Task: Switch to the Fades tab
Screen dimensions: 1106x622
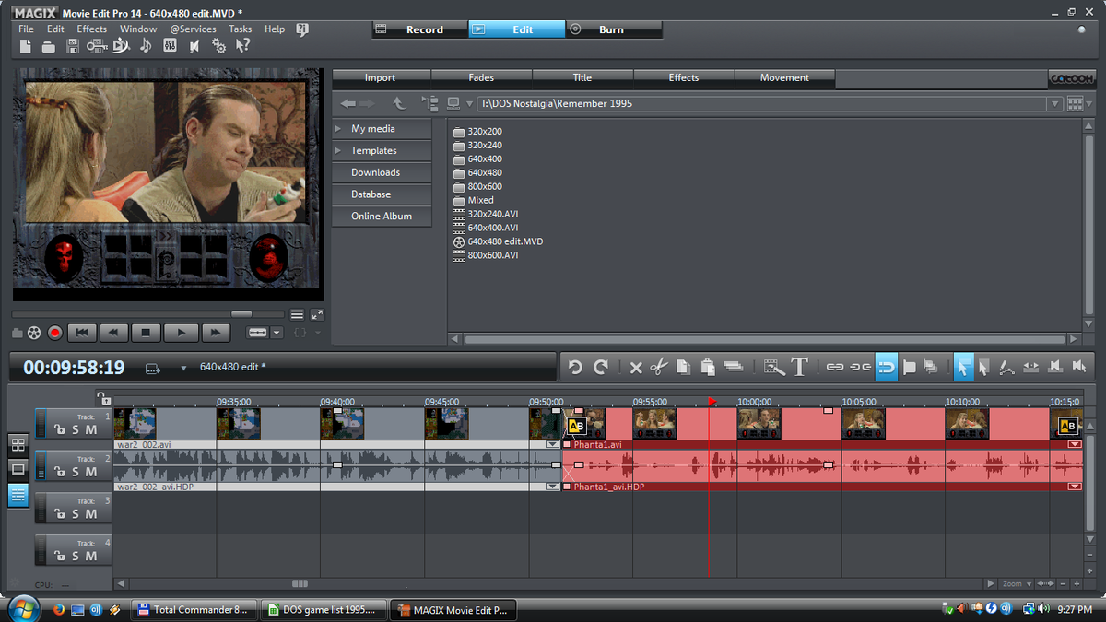Action: click(x=481, y=78)
